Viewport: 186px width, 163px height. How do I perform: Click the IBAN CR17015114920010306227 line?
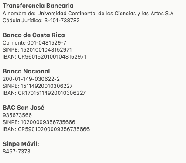(44, 93)
